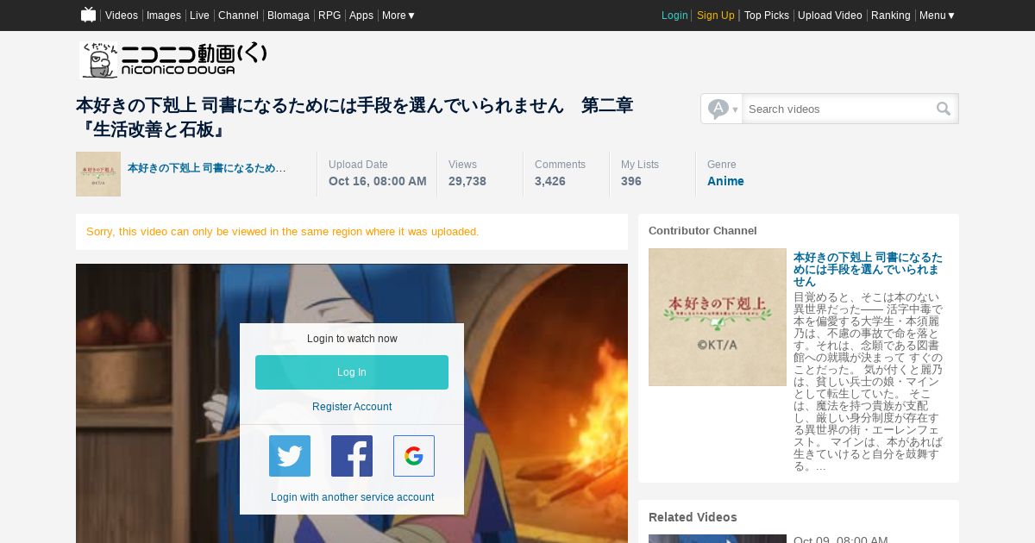The image size is (1035, 543).
Task: Click the upload date Oct 16, 08:00 AM
Action: pos(378,181)
